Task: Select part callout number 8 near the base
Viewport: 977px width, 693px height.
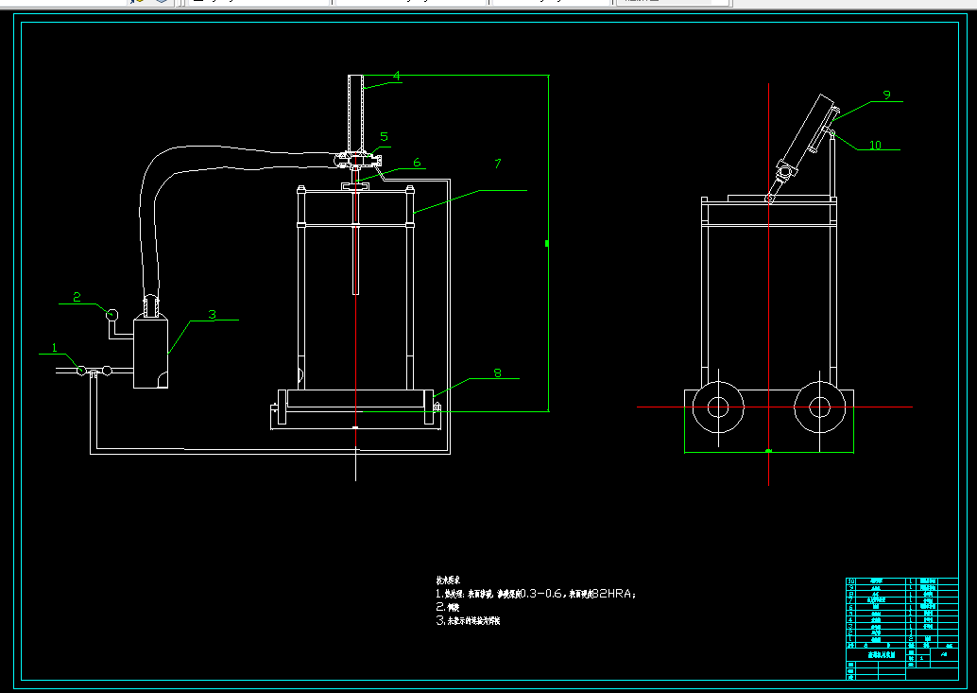Action: click(497, 372)
